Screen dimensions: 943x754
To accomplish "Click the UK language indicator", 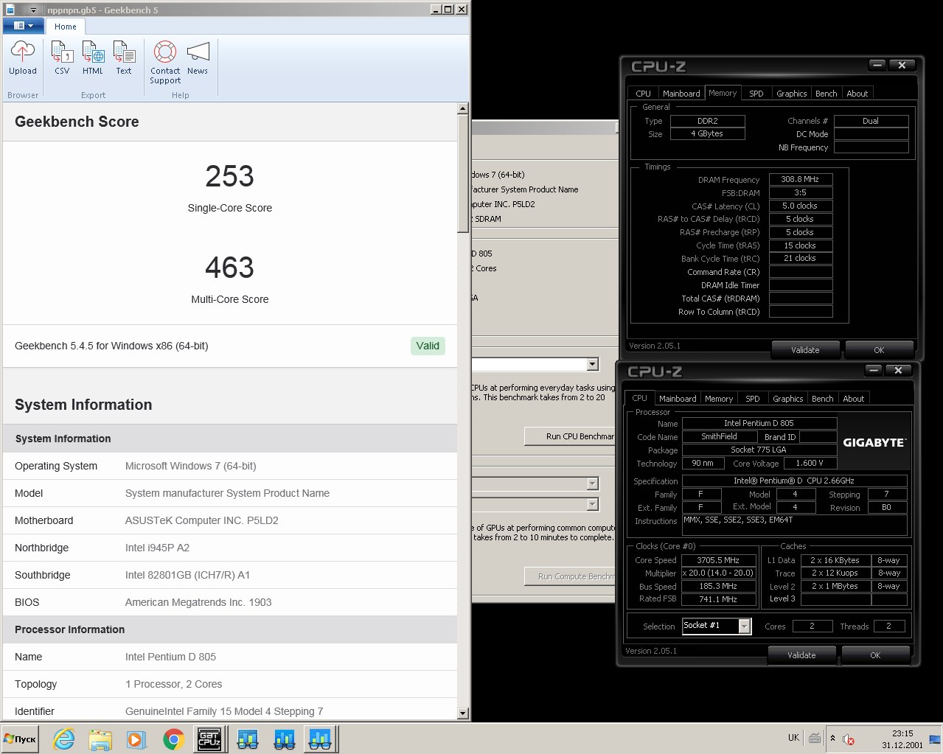I will point(793,738).
